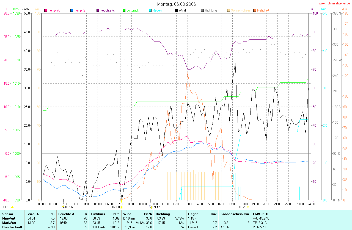Click the 16,9 km wind distance value

click(x=130, y=227)
